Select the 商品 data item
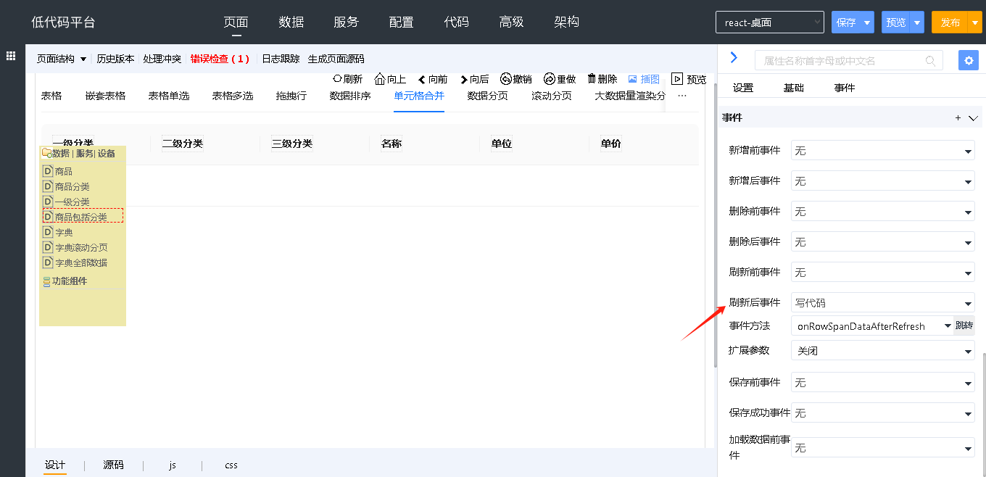 pos(58,172)
